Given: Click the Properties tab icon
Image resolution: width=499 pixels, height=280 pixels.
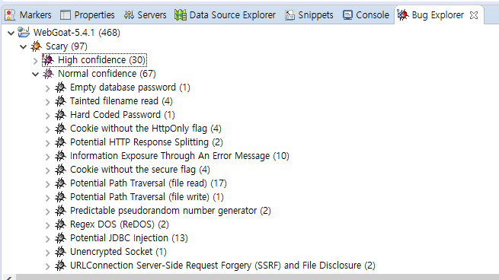Looking at the screenshot, I should point(66,15).
